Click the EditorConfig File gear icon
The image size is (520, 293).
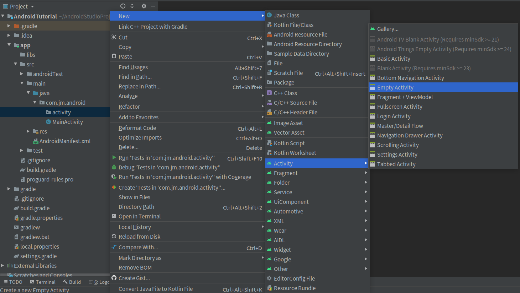coord(269,278)
